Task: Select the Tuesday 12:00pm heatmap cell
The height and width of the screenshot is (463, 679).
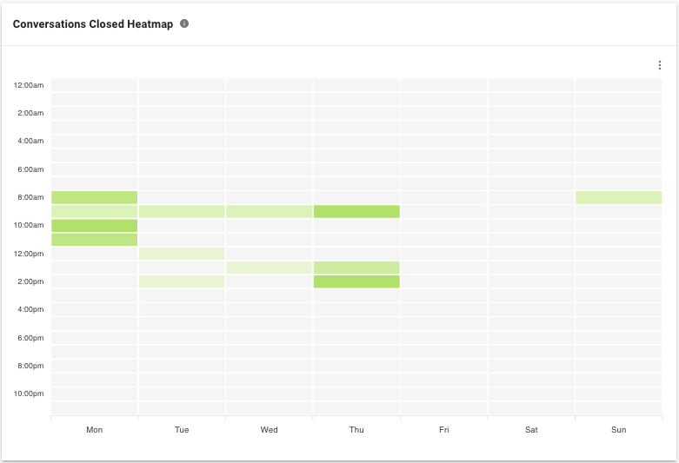Action: pyautogui.click(x=182, y=254)
